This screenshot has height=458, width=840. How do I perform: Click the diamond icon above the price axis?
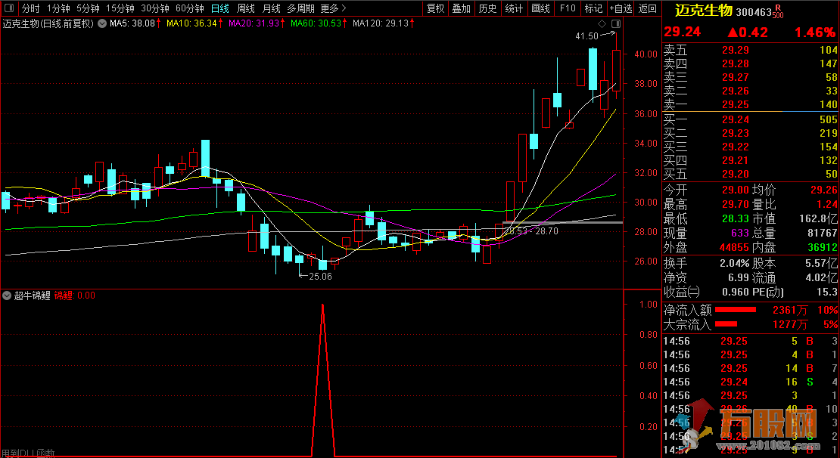pos(602,23)
